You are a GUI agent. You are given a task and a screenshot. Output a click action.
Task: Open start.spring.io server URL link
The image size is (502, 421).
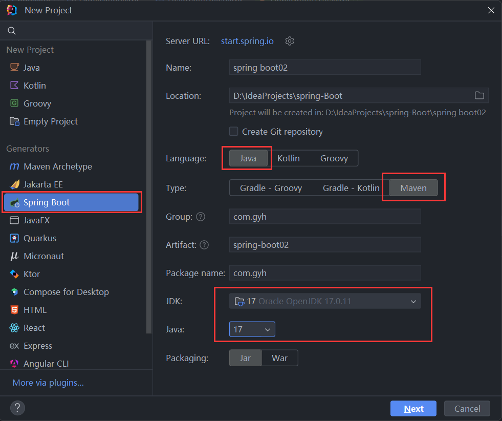(x=247, y=41)
